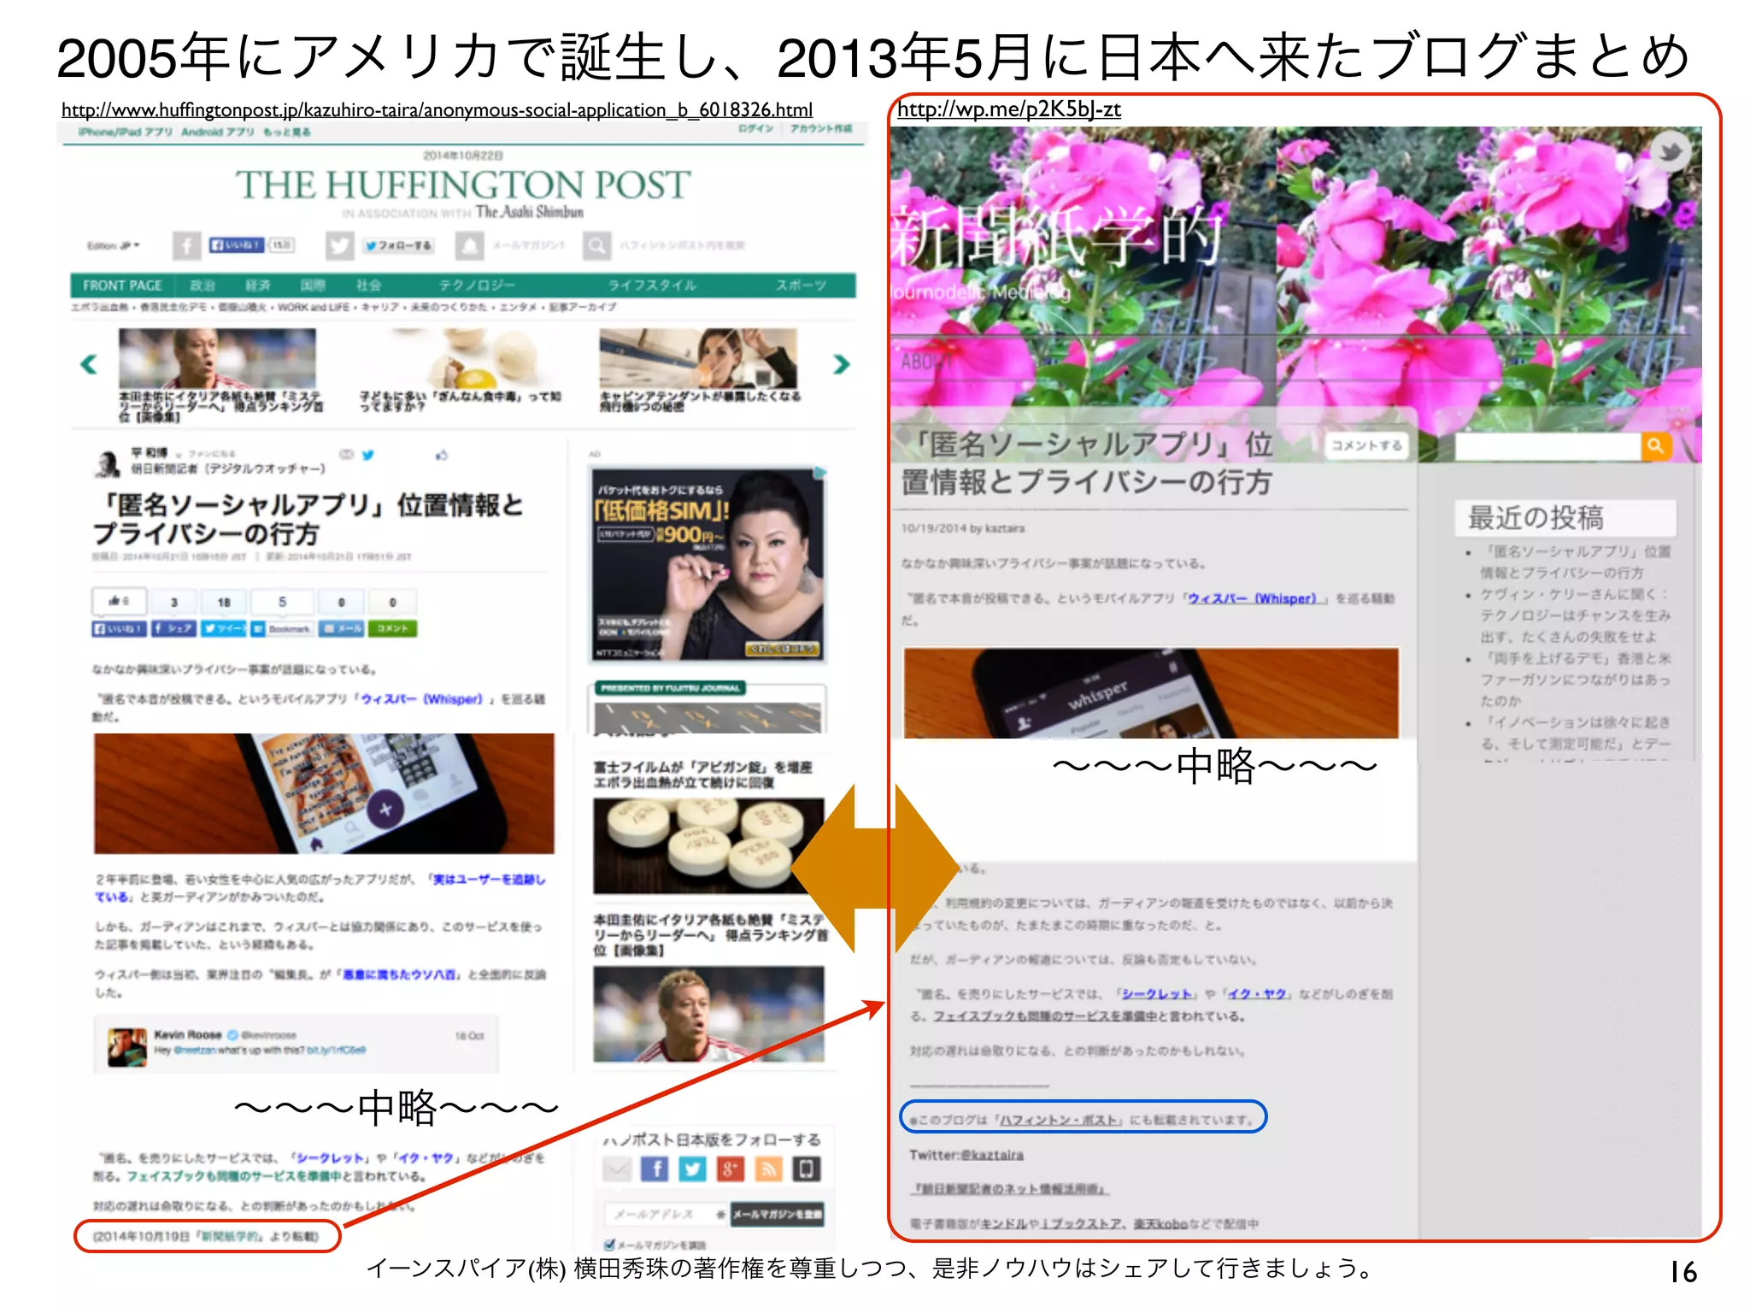Image resolution: width=1750 pixels, height=1313 pixels.
Task: Click the メールマガジンを登録 button
Action: (x=777, y=1214)
